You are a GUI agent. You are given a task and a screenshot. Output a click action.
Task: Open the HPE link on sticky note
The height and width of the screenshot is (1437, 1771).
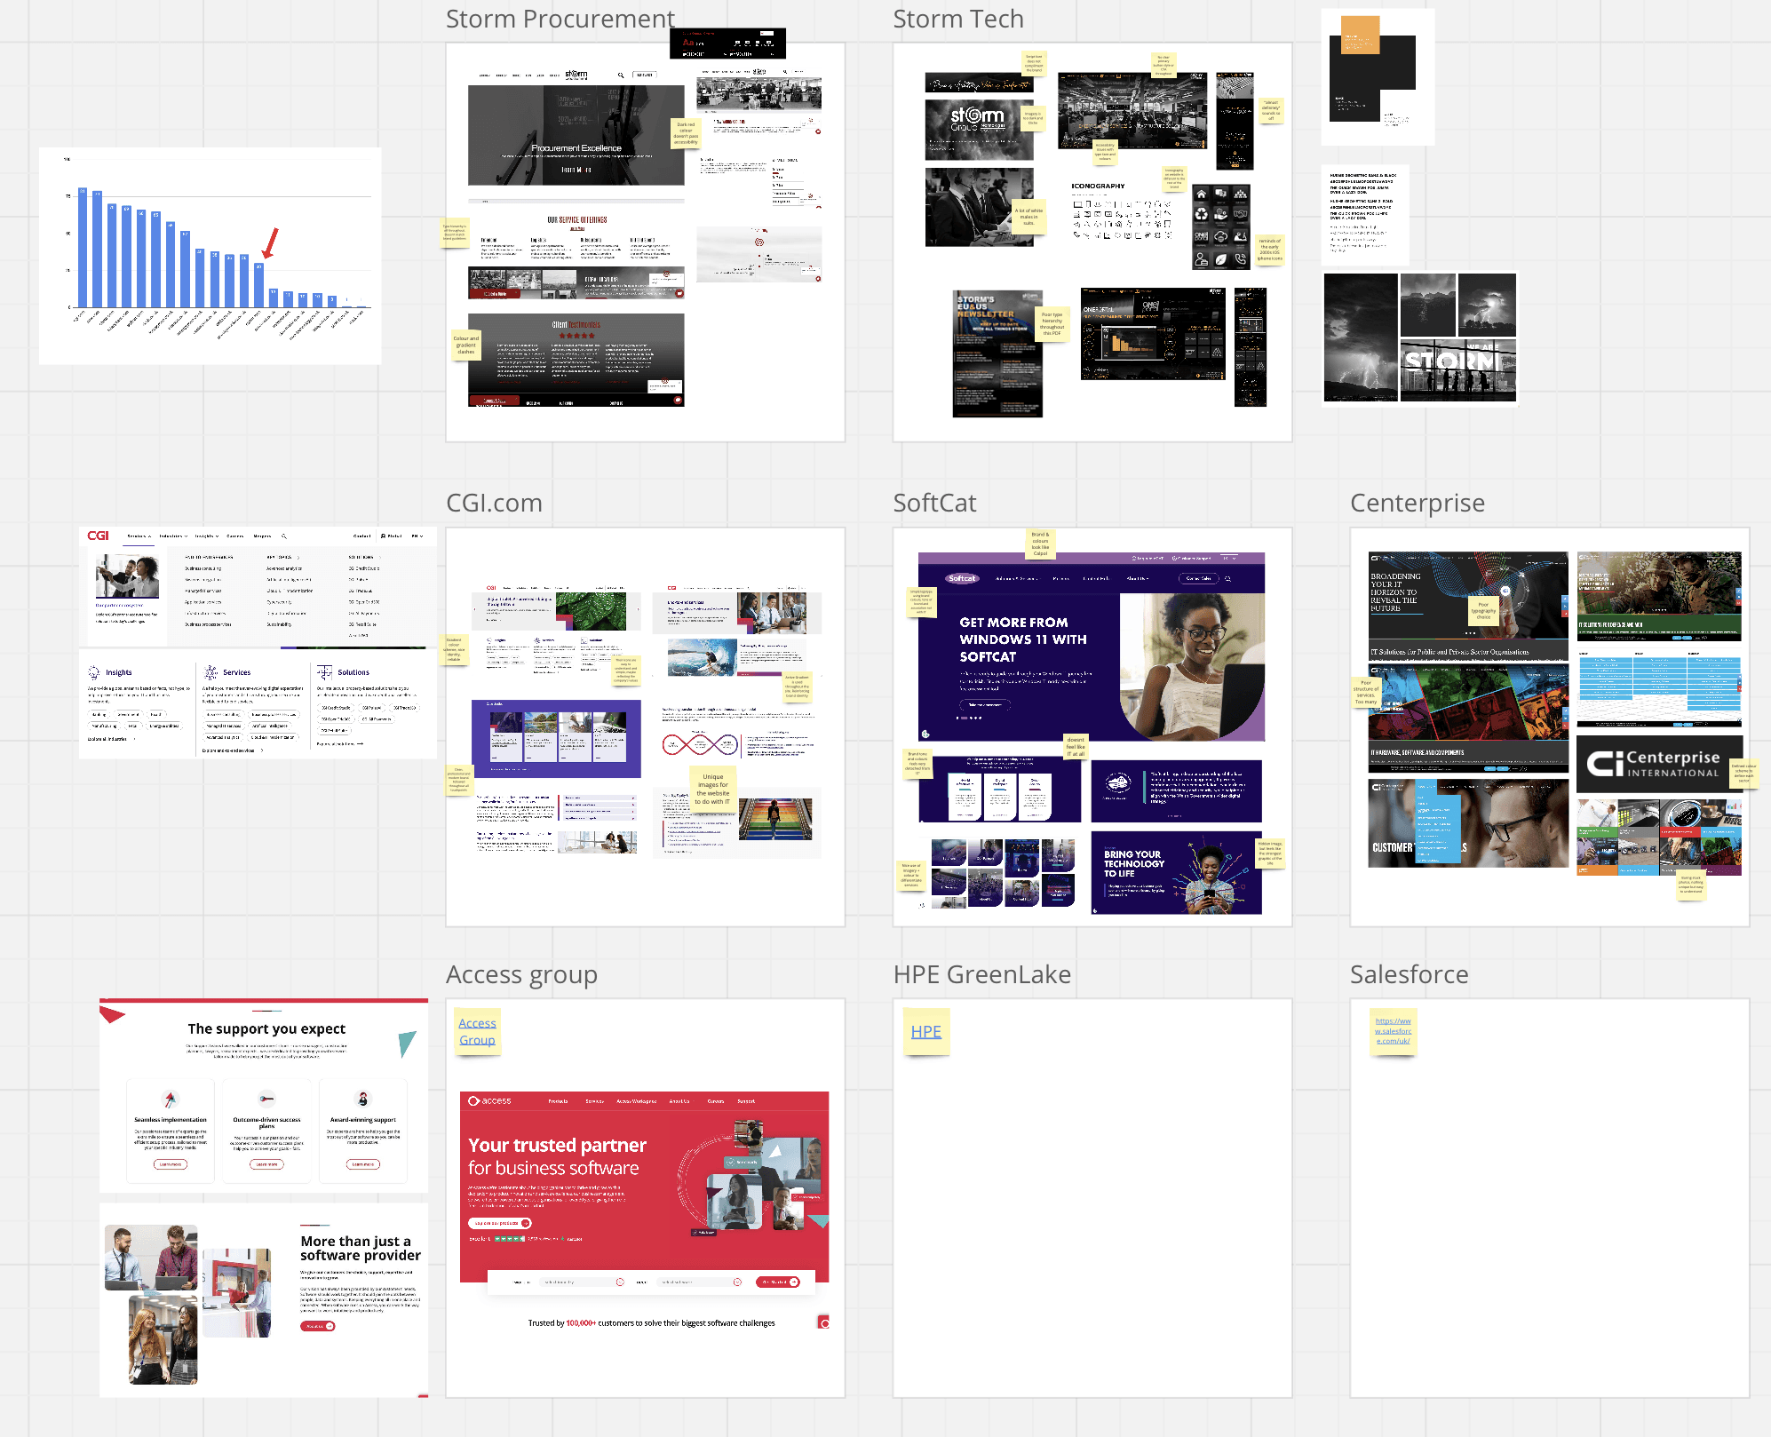(925, 1031)
